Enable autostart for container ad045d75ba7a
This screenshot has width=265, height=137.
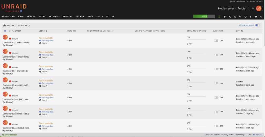coord(216,112)
